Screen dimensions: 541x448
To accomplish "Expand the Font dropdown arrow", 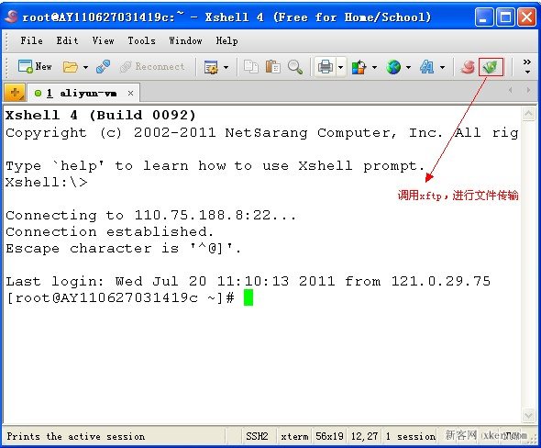I will 442,67.
